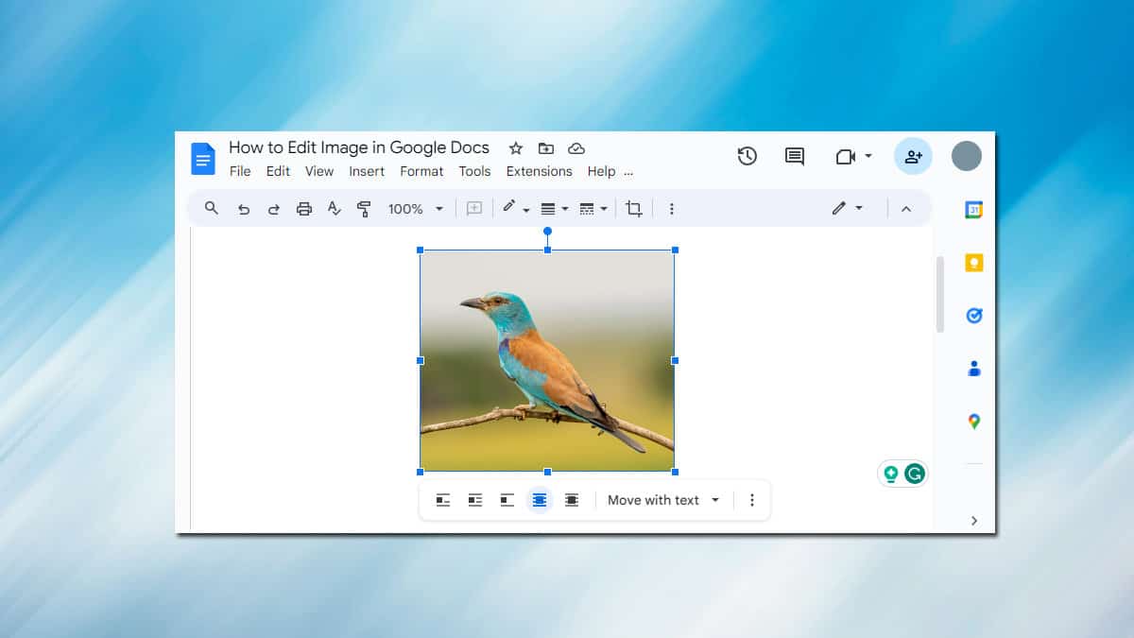1134x638 pixels.
Task: Enable Wrap text image layout
Action: 475,500
